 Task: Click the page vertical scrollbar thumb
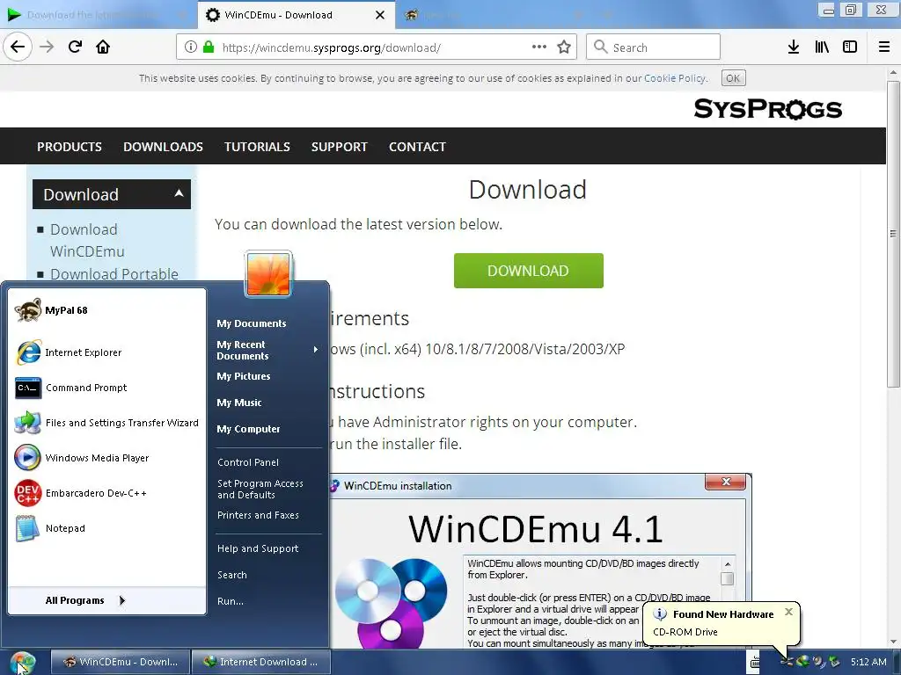[x=893, y=234]
